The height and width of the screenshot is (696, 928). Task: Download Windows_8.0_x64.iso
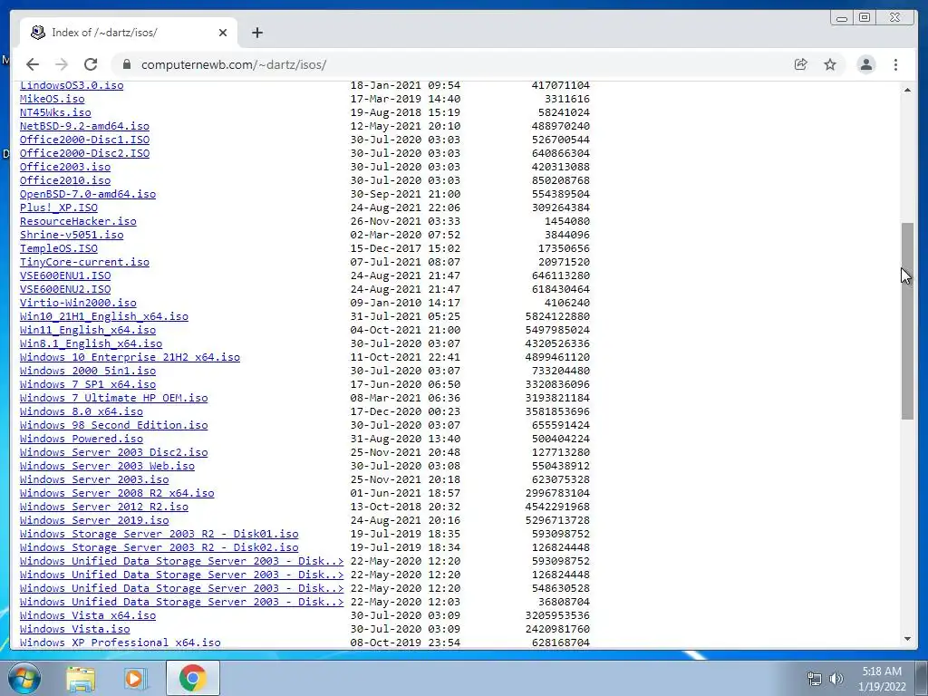pyautogui.click(x=81, y=412)
